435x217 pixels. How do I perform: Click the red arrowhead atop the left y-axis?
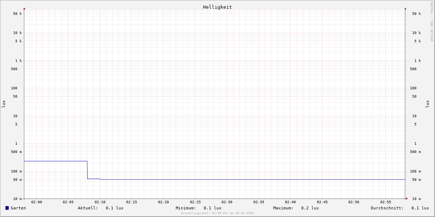[x=24, y=8]
